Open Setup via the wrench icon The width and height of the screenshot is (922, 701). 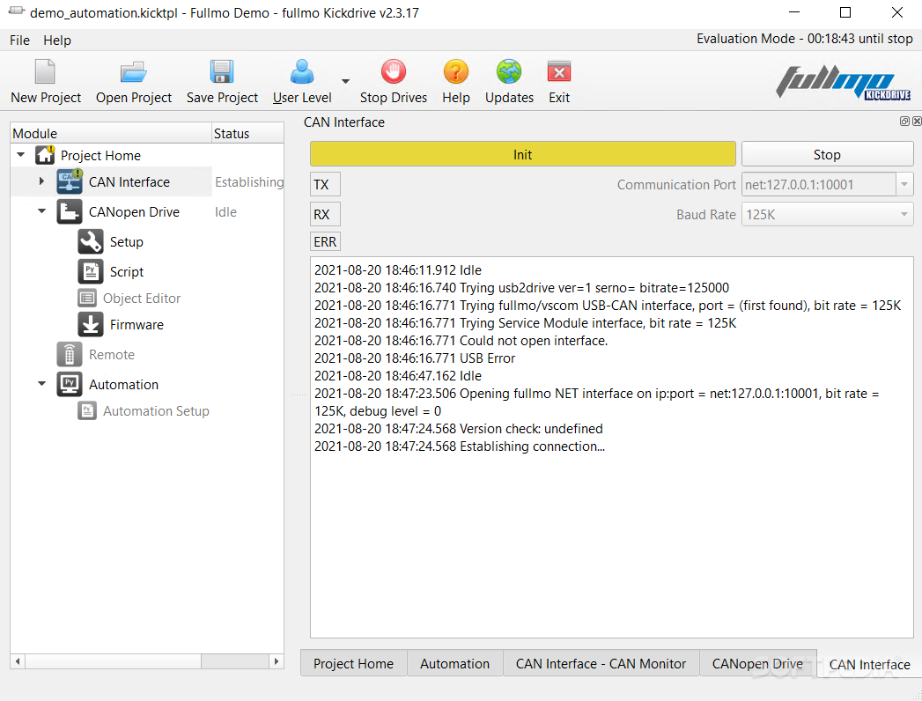91,241
